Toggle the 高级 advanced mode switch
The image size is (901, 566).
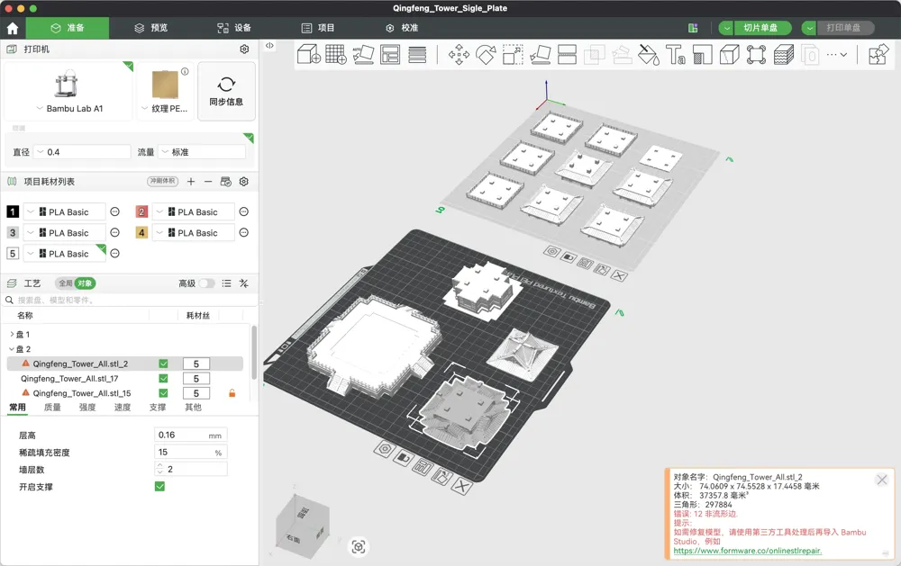tap(207, 283)
